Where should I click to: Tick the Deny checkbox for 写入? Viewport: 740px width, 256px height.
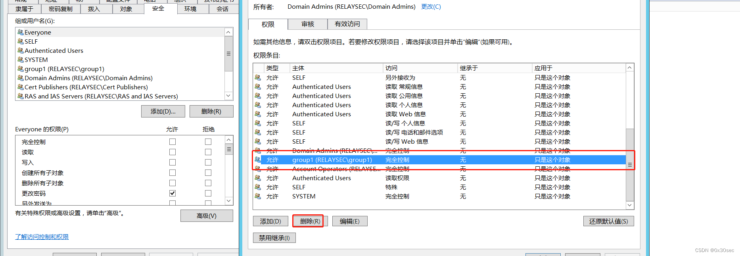pyautogui.click(x=208, y=162)
